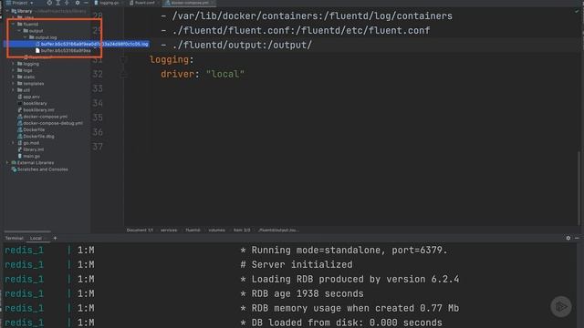Select the highlighted buffer .log file
The height and width of the screenshot is (328, 584).
(x=77, y=44)
